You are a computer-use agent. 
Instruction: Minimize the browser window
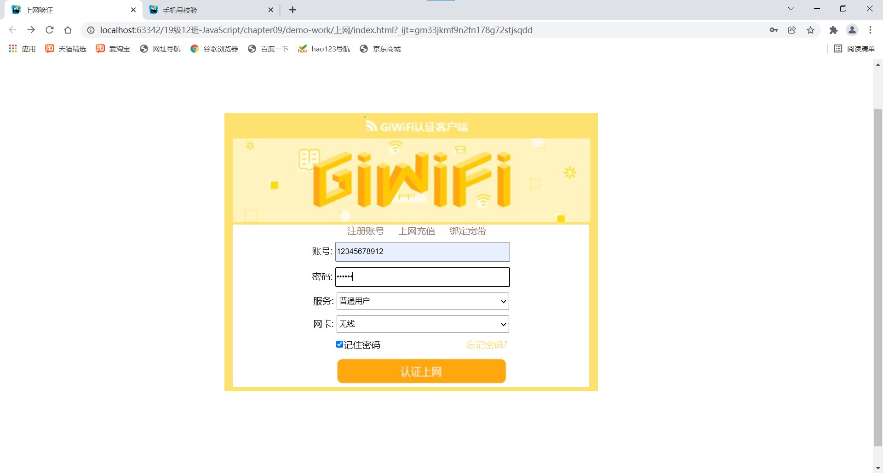pyautogui.click(x=817, y=9)
